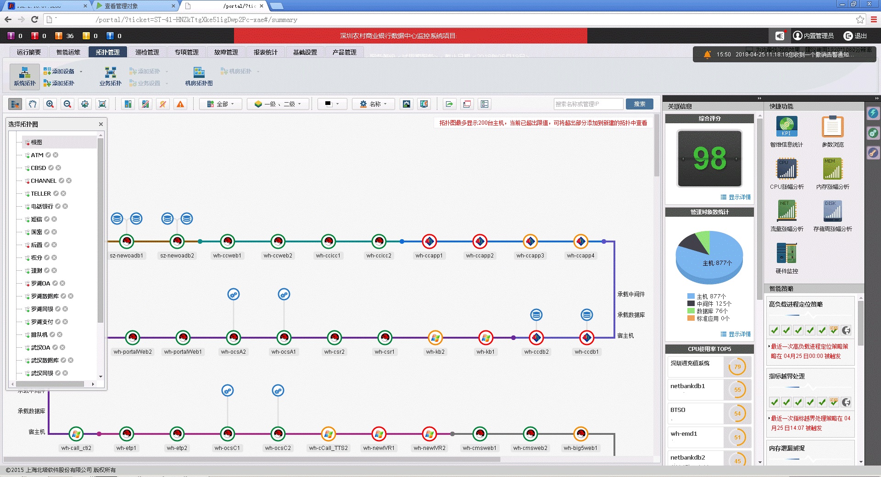
Task: Open the 一级、二级 level dropdown
Action: coord(278,104)
